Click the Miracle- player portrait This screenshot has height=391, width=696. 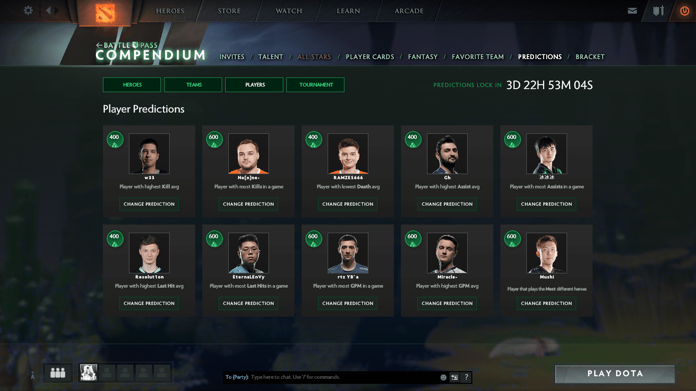pos(447,253)
